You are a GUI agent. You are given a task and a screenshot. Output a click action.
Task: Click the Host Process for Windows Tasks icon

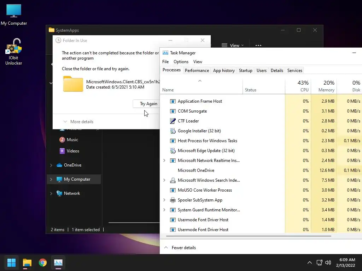tap(173, 141)
